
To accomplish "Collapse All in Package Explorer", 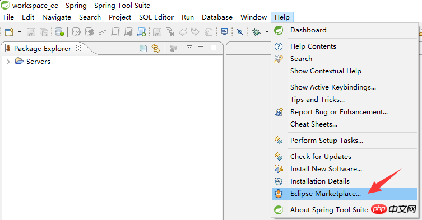I will 143,48.
